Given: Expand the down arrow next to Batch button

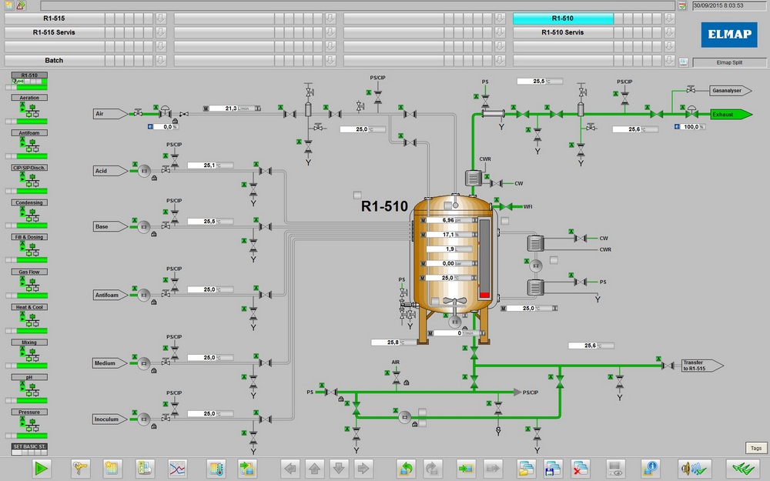Looking at the screenshot, I should 161,60.
